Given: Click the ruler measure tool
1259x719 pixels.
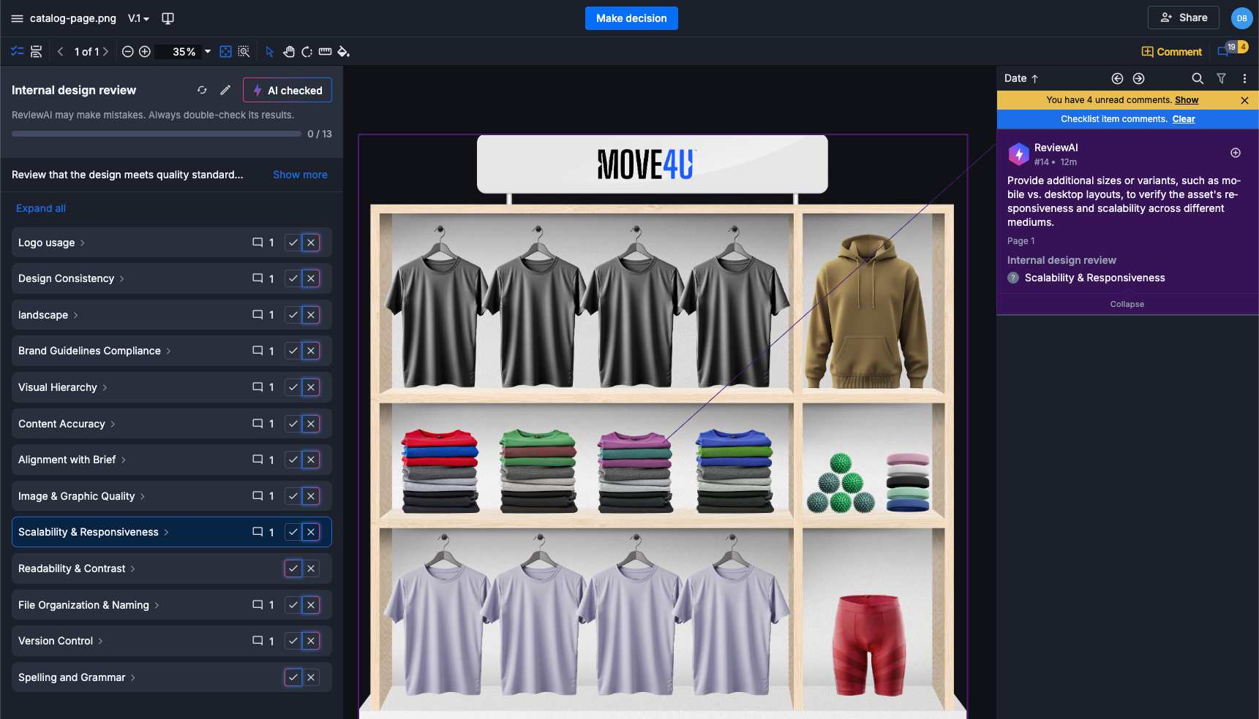Looking at the screenshot, I should (325, 52).
